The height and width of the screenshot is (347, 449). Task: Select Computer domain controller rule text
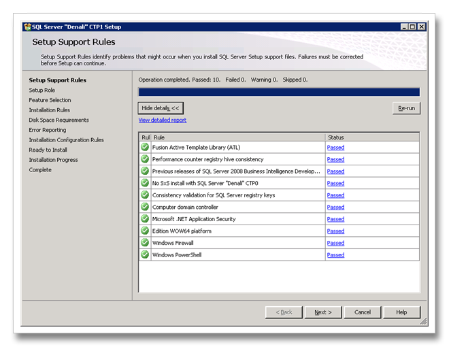click(185, 207)
